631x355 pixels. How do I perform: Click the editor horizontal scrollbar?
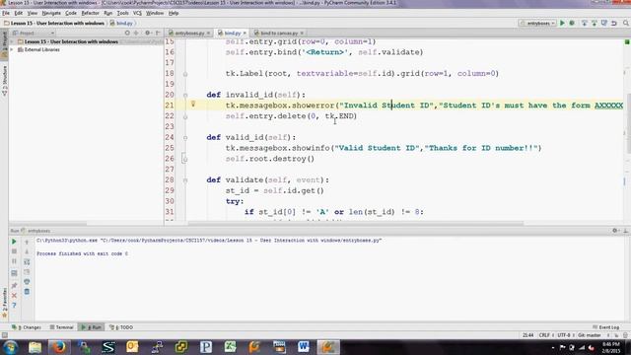[x=355, y=223]
